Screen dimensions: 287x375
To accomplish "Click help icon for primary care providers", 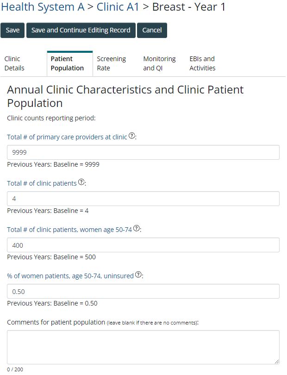I will (x=132, y=136).
